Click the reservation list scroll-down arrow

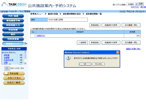pos(25,63)
